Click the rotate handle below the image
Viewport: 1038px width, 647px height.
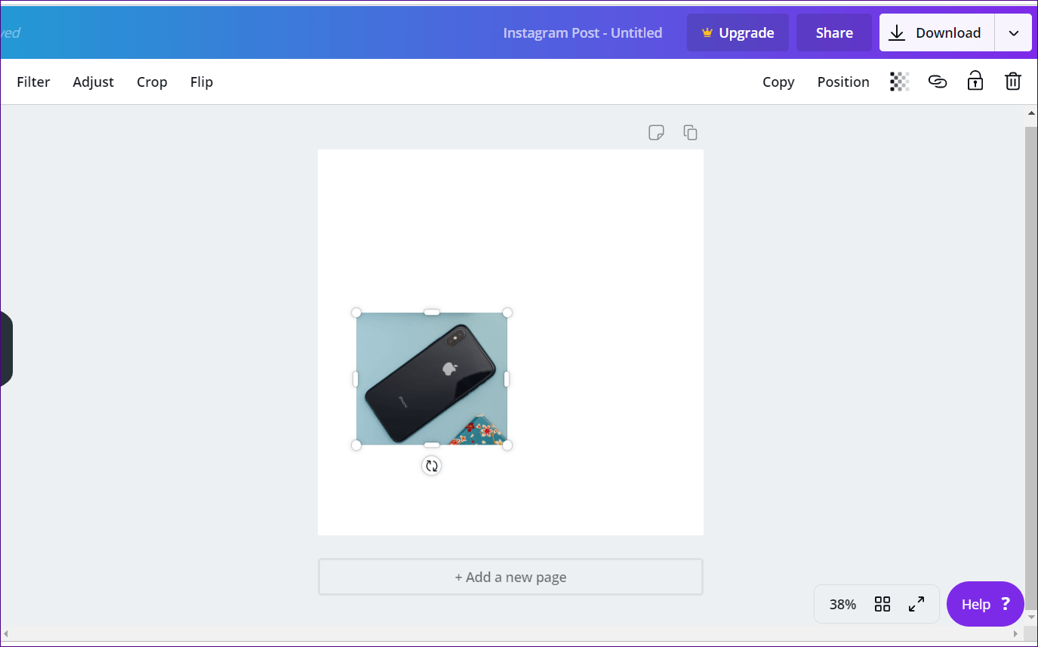pyautogui.click(x=432, y=466)
